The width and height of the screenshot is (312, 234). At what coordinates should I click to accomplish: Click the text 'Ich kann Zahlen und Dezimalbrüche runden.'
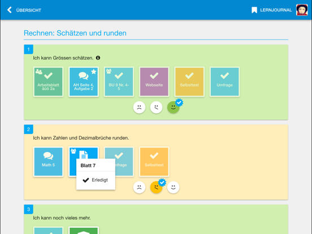coord(81,138)
